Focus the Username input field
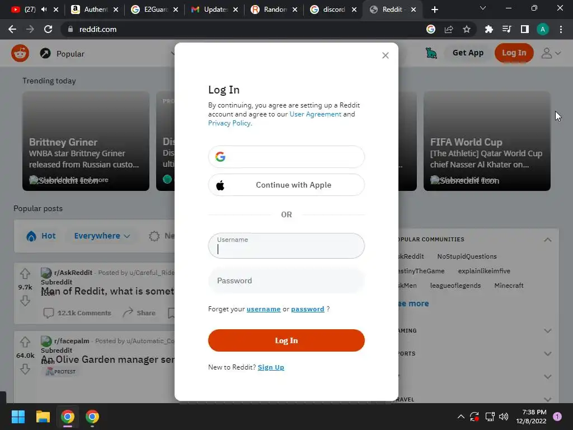The width and height of the screenshot is (573, 430). point(286,246)
